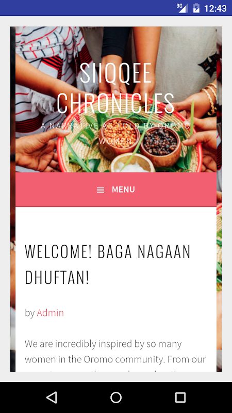Click the word SIIQQEE in the site title
232x413 pixels.
[x=115, y=73]
